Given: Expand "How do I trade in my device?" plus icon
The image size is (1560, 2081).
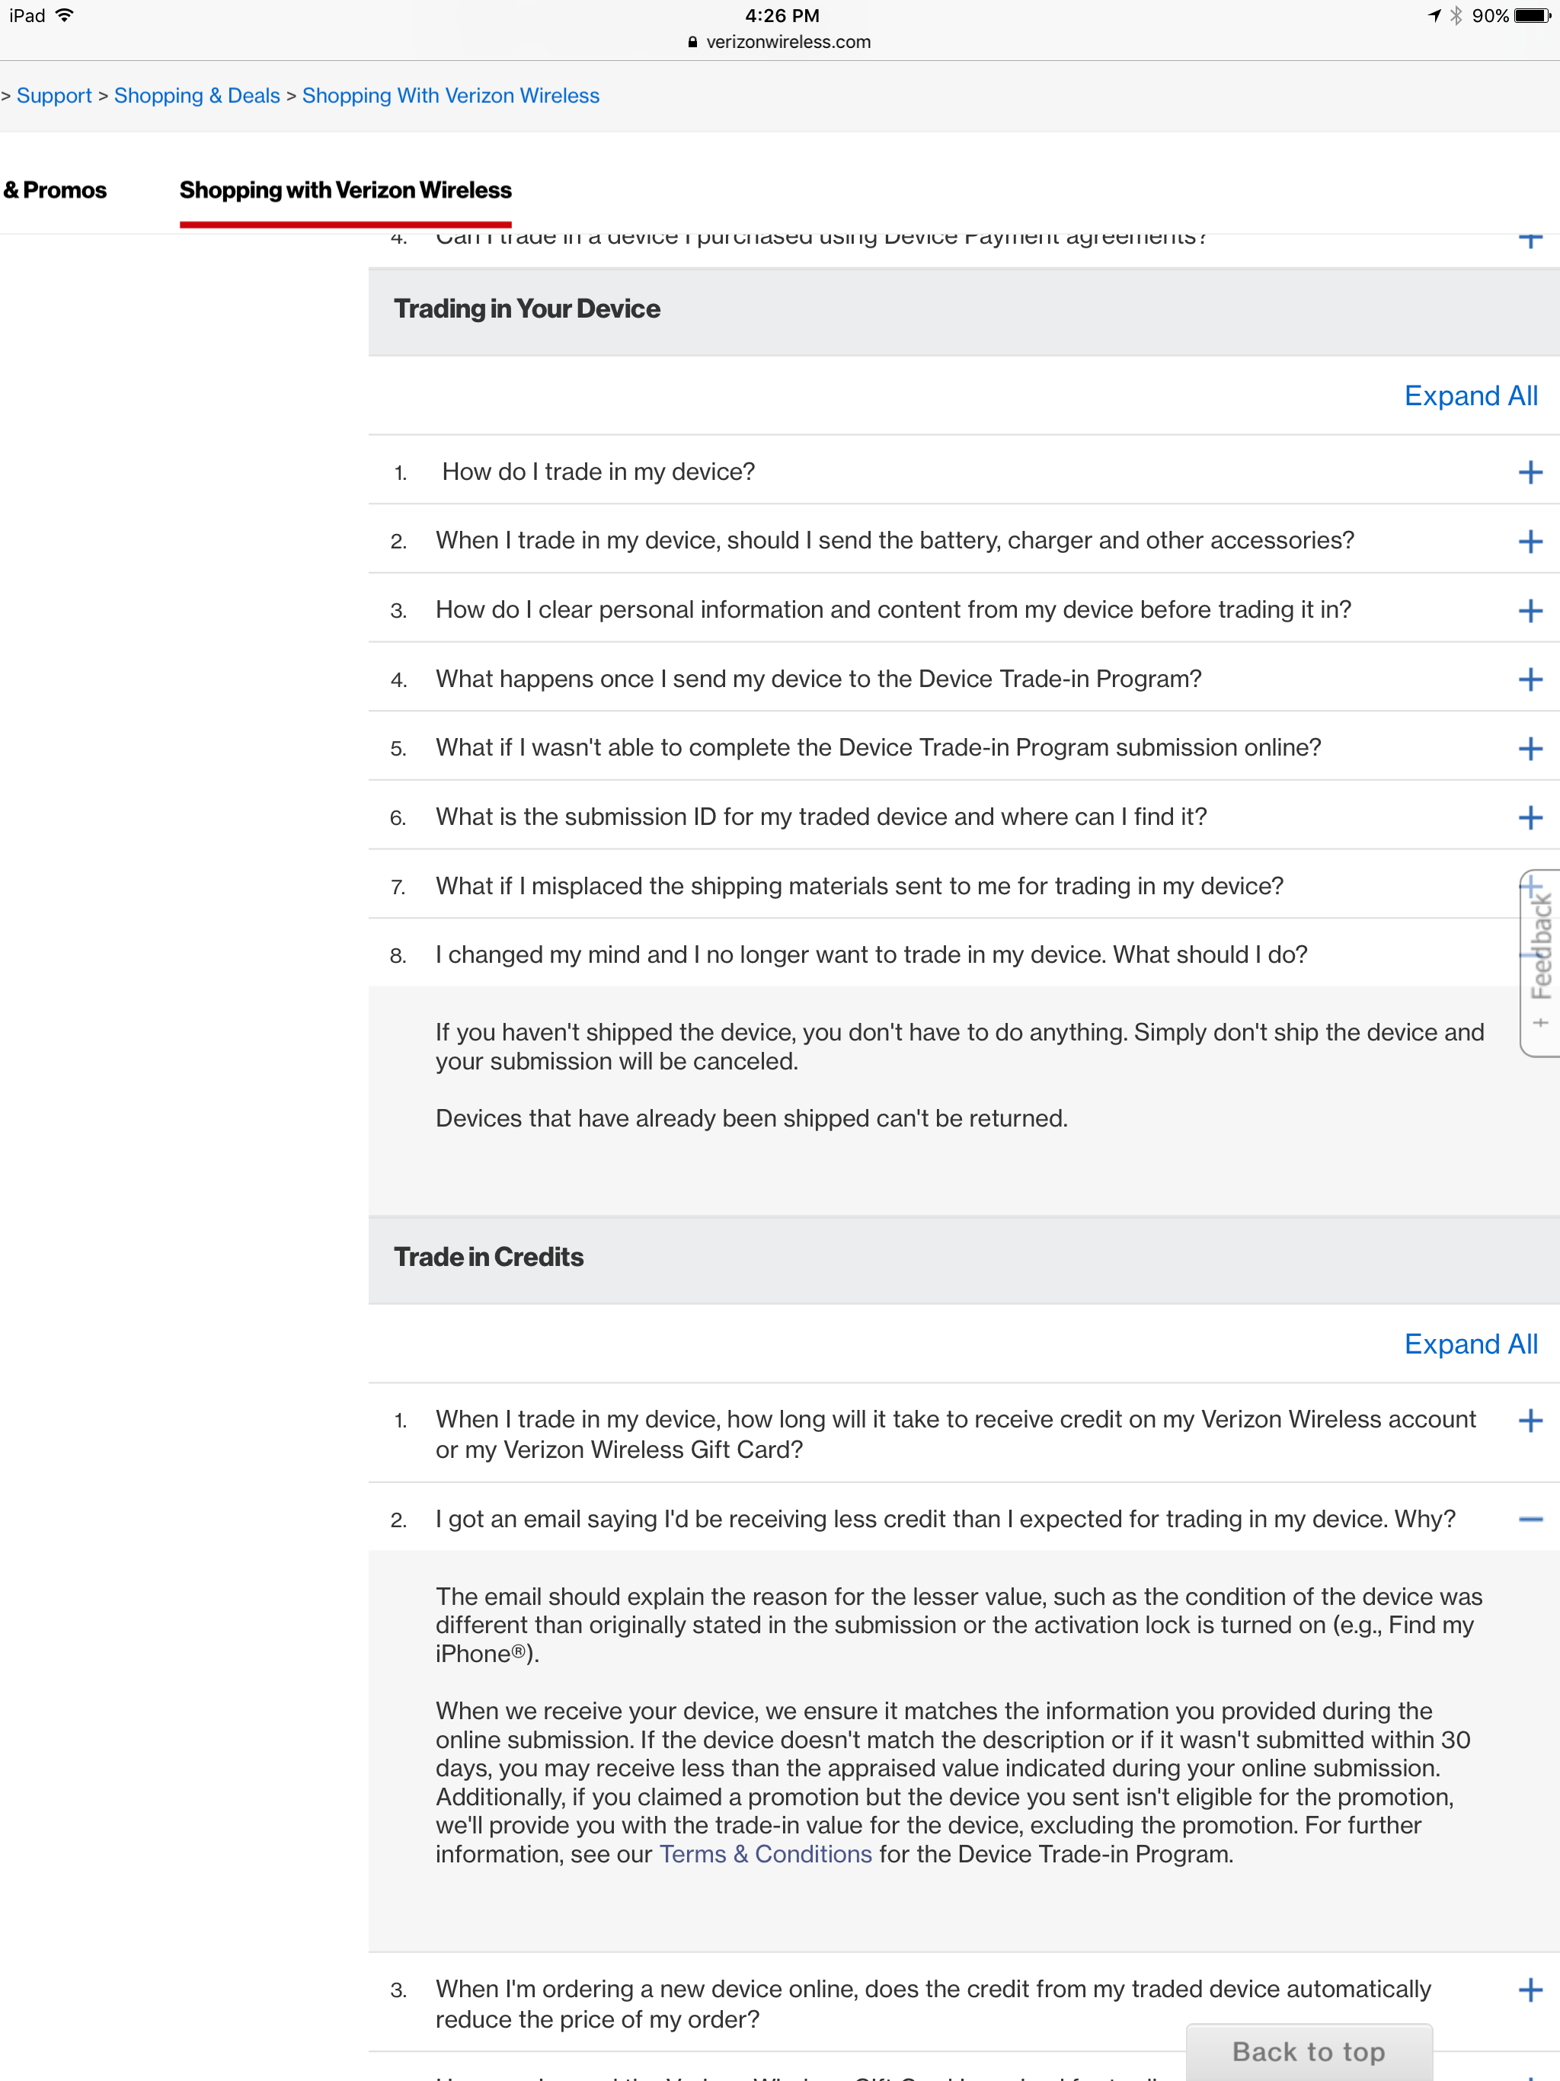Looking at the screenshot, I should click(1530, 472).
